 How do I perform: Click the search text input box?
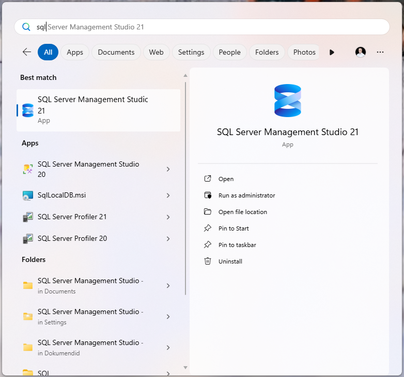point(207,27)
